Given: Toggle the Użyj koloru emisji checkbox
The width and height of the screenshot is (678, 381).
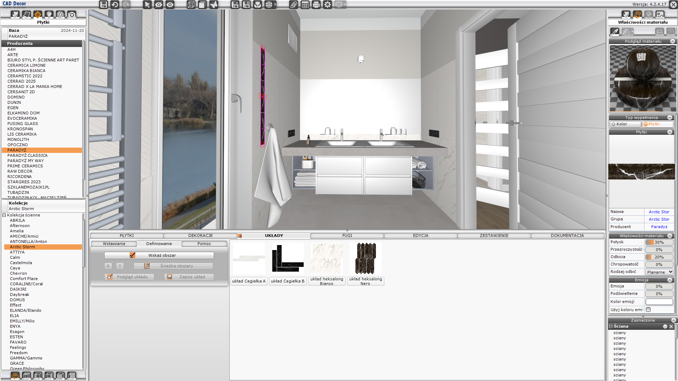Looking at the screenshot, I should 648,310.
